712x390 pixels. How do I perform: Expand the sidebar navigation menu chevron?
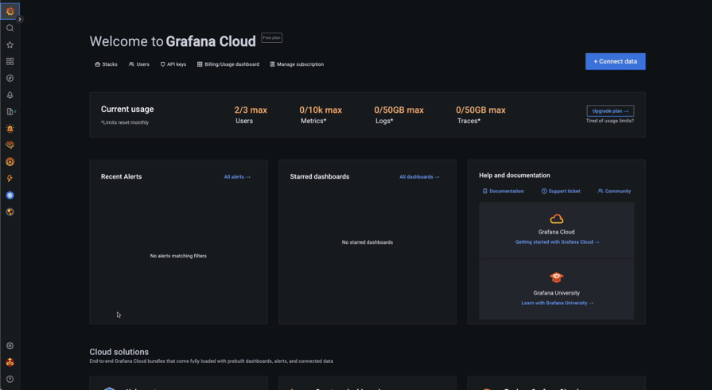[20, 19]
